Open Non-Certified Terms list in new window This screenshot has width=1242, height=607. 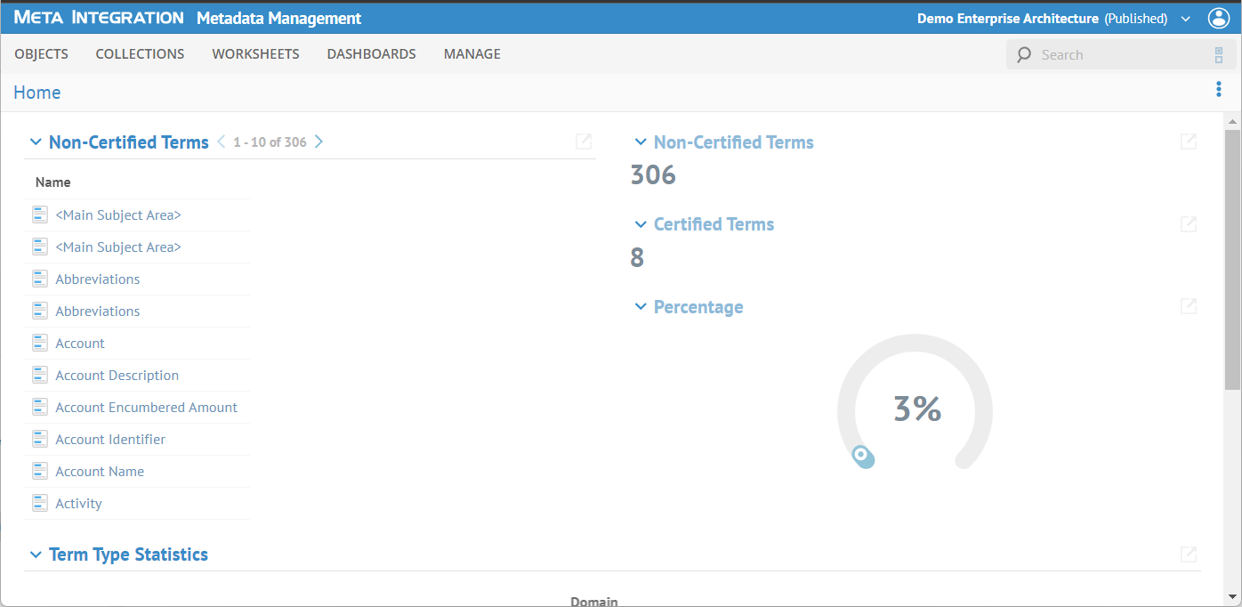(x=584, y=142)
